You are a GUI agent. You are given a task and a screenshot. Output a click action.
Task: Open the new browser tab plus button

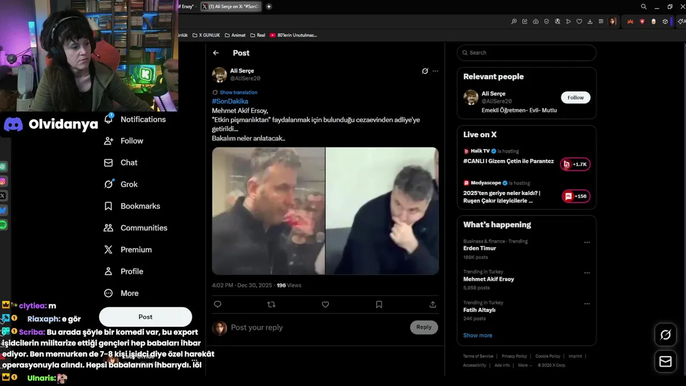click(269, 6)
